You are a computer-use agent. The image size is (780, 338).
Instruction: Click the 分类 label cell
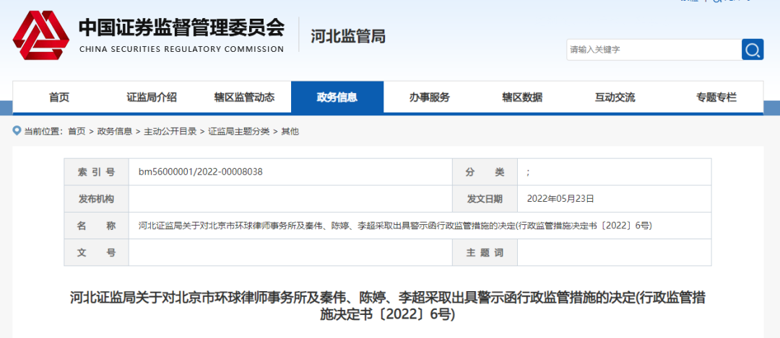[x=485, y=172]
